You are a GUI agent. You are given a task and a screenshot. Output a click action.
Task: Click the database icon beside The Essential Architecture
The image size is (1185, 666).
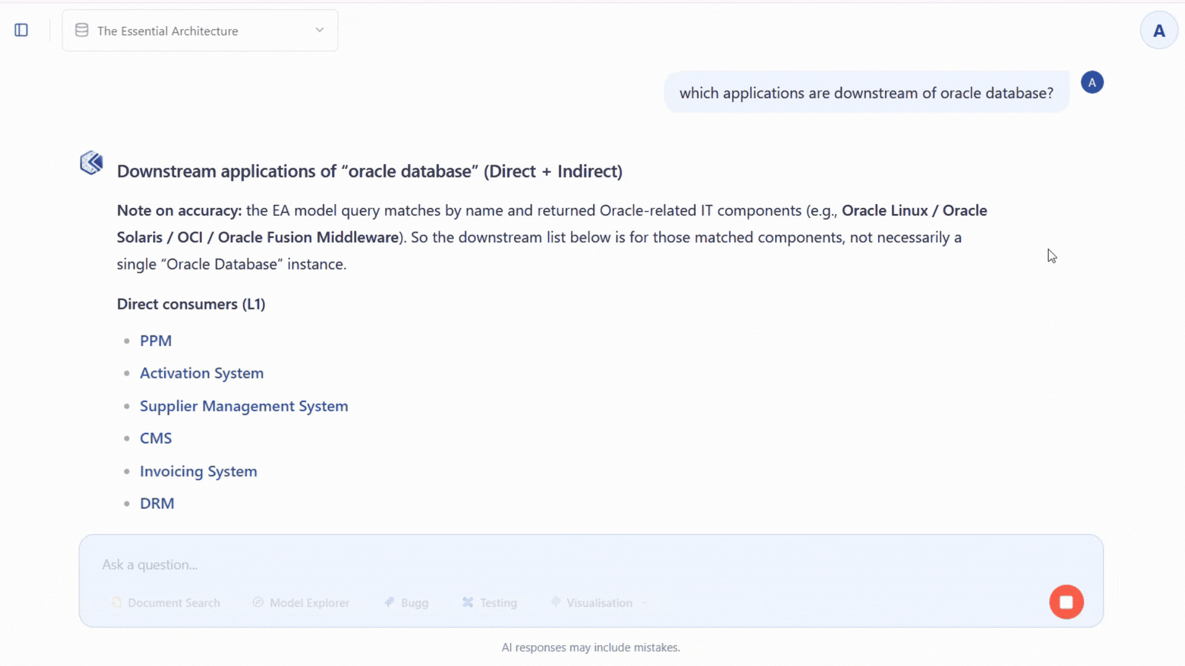81,30
